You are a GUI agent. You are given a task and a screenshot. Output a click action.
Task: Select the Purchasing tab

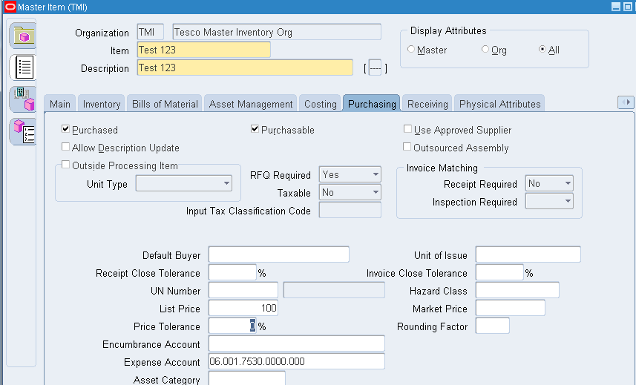pyautogui.click(x=372, y=104)
